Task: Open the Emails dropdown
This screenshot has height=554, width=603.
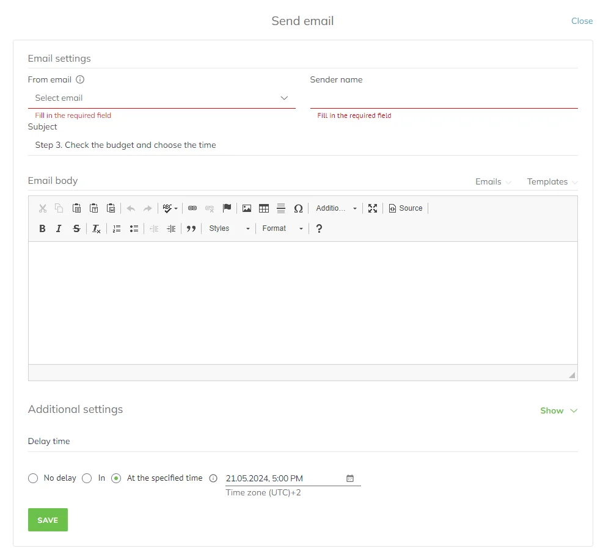Action: click(x=493, y=182)
